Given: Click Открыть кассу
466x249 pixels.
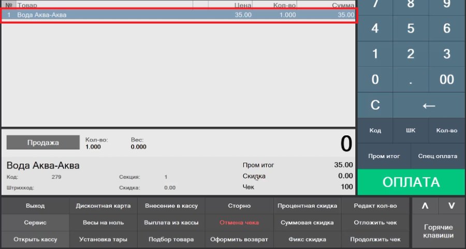Looking at the screenshot, I should 35,240.
